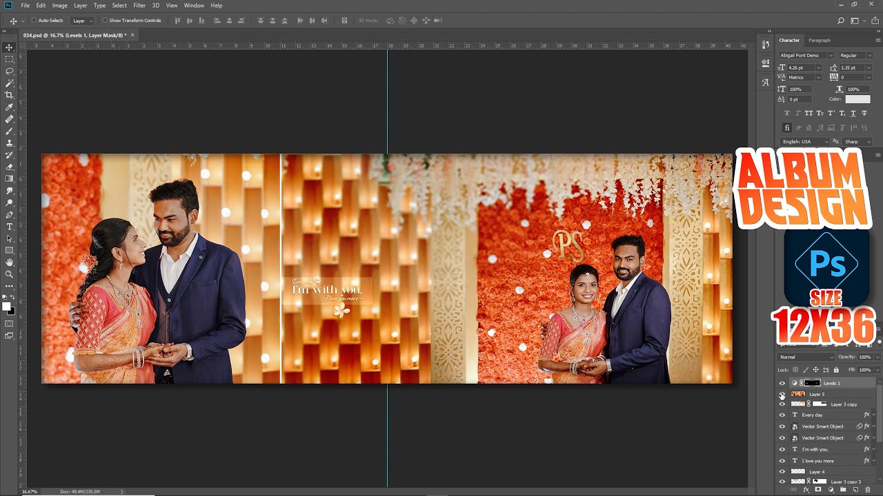Open the Metrics kerning dropdown

[x=818, y=77]
